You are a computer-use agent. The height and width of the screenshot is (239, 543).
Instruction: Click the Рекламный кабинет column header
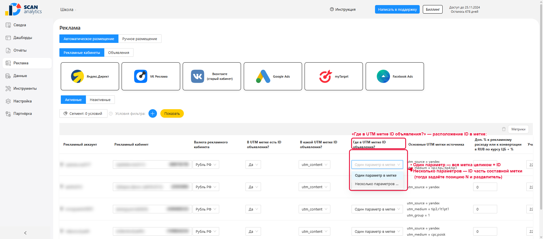coord(132,144)
